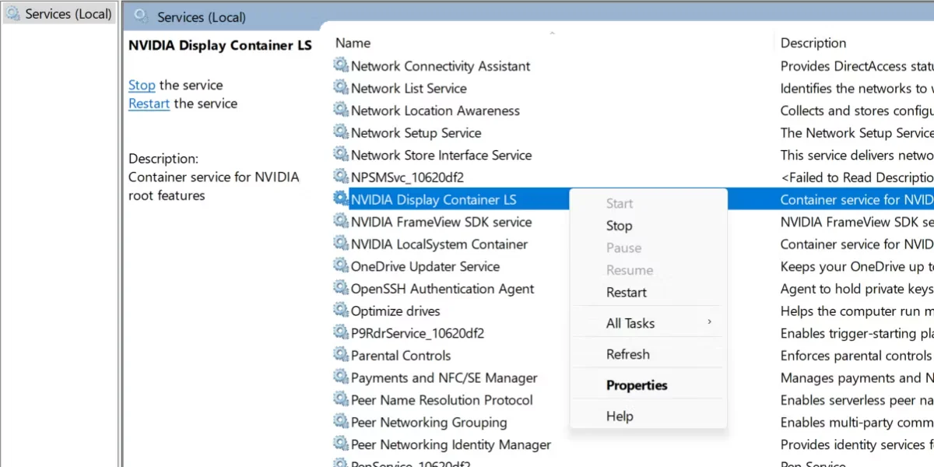This screenshot has height=467, width=934.
Task: Select the gear icon for OneDrive Updater Service
Action: point(341,266)
